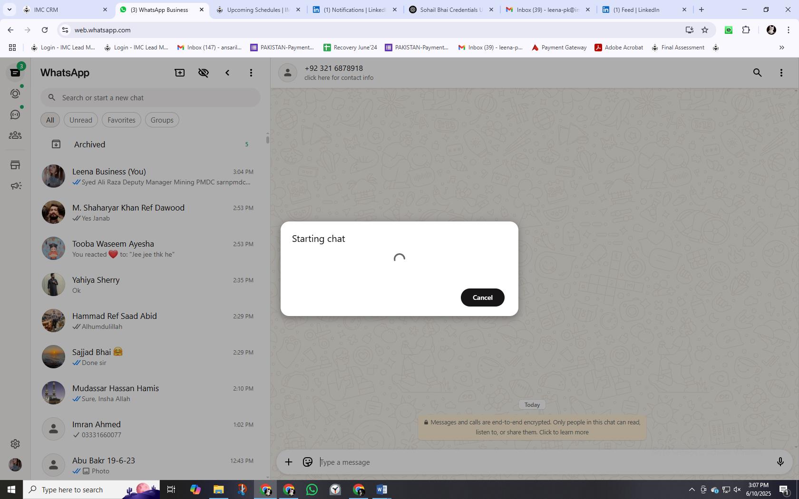
Task: Click contact avatar in chat header
Action: pos(288,73)
